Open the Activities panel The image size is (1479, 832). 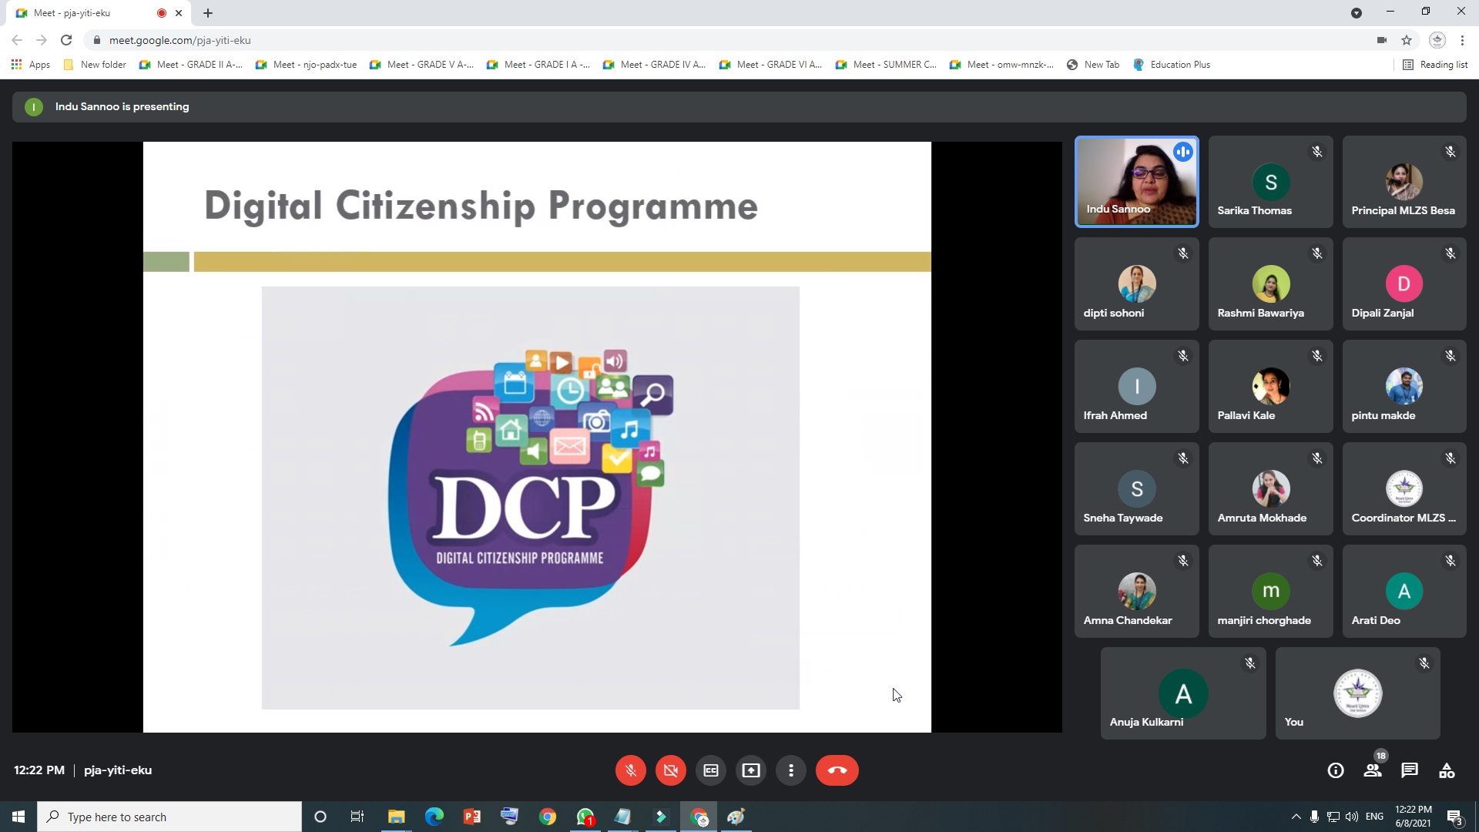click(x=1446, y=770)
